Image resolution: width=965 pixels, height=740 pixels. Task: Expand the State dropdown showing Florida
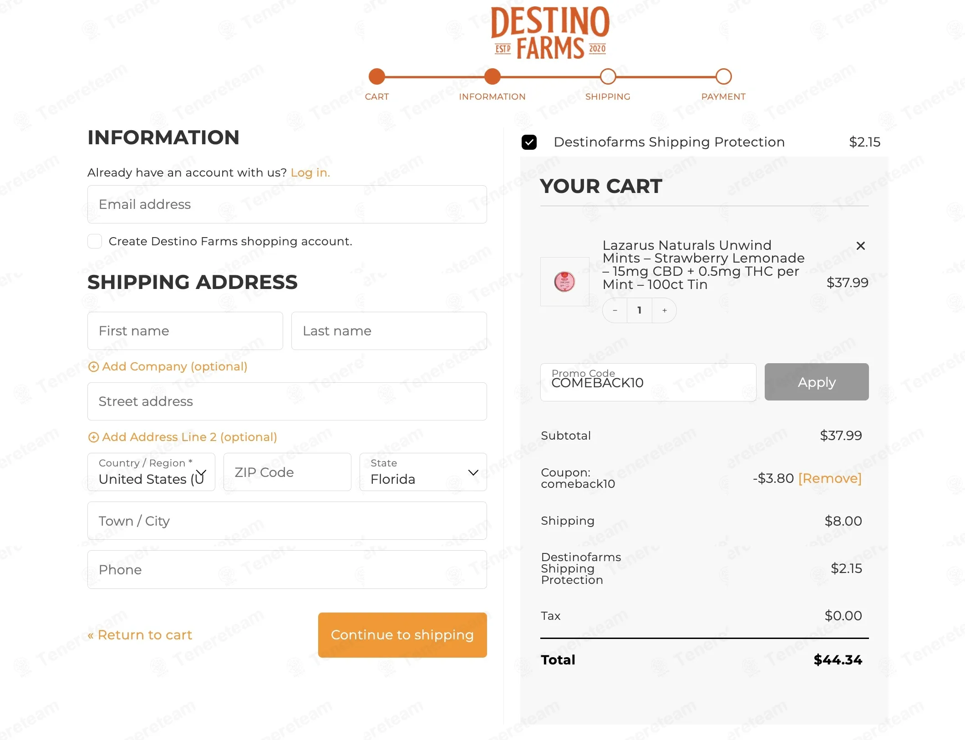(x=423, y=472)
